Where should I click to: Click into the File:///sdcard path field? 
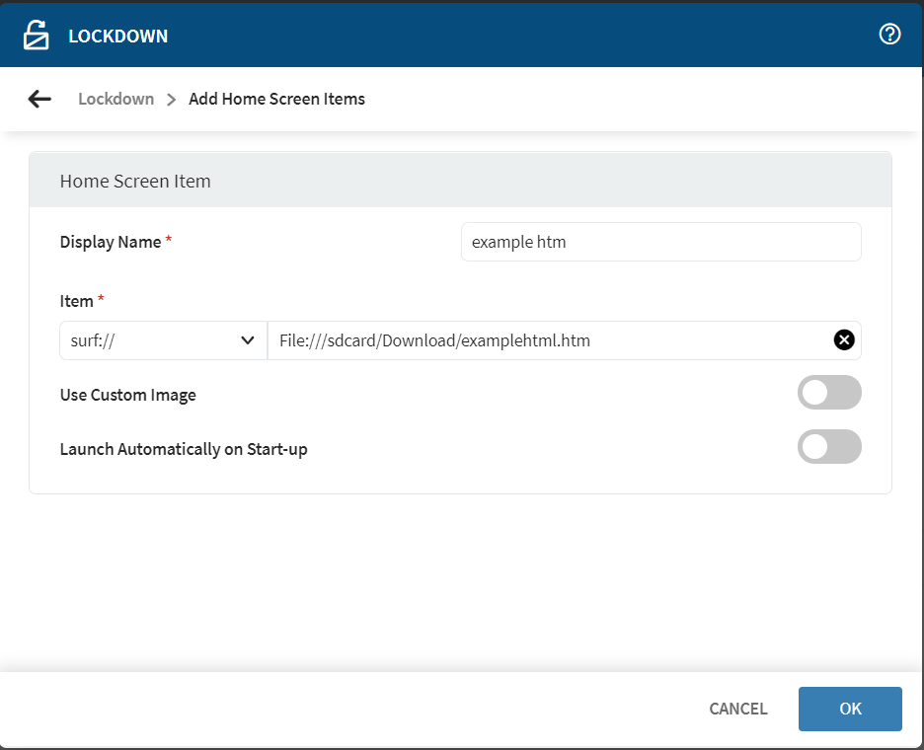click(548, 340)
